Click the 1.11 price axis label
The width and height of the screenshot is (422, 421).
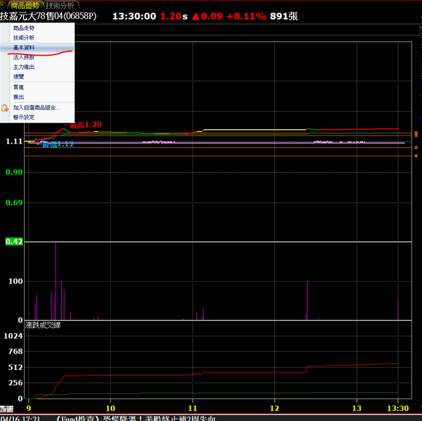tap(14, 141)
